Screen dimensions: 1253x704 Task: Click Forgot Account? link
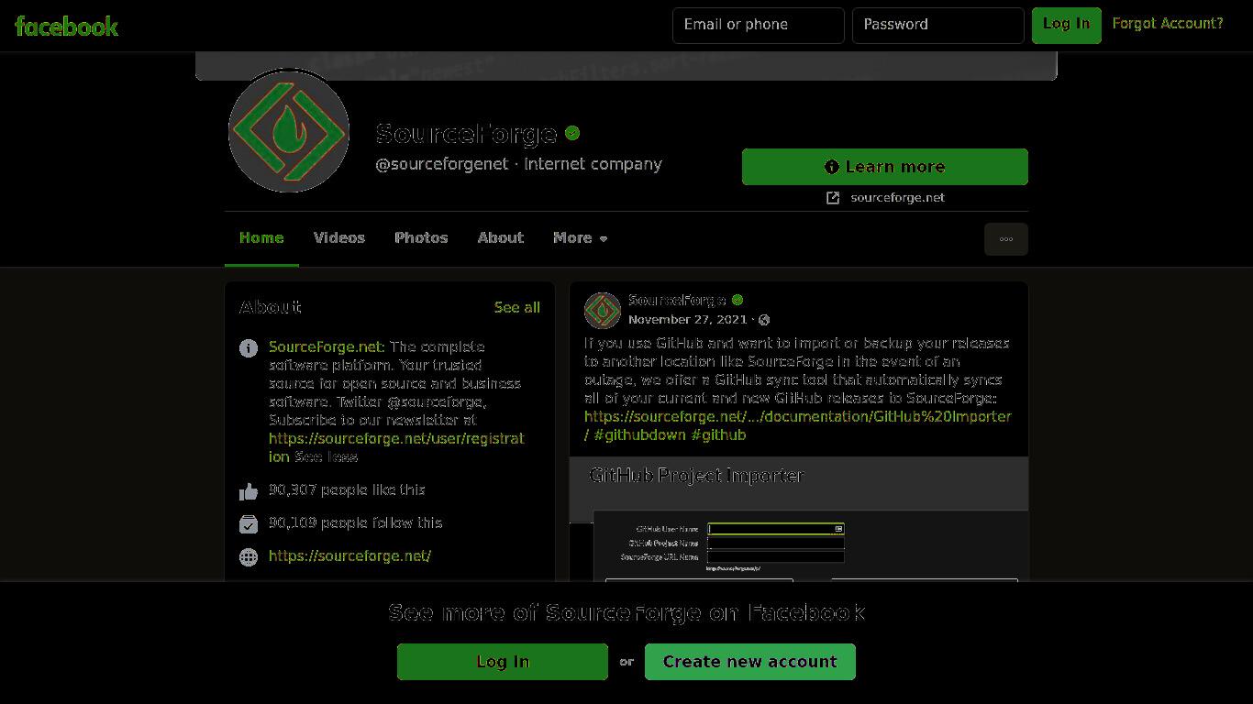pos(1168,24)
